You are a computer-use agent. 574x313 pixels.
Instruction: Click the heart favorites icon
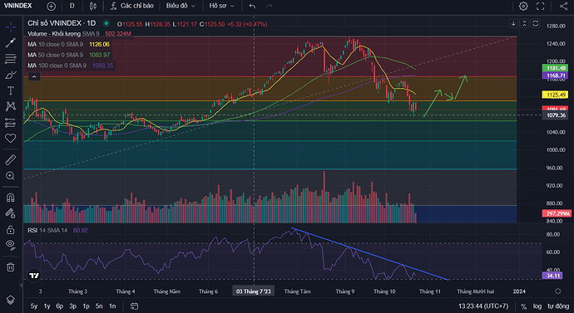(11, 138)
